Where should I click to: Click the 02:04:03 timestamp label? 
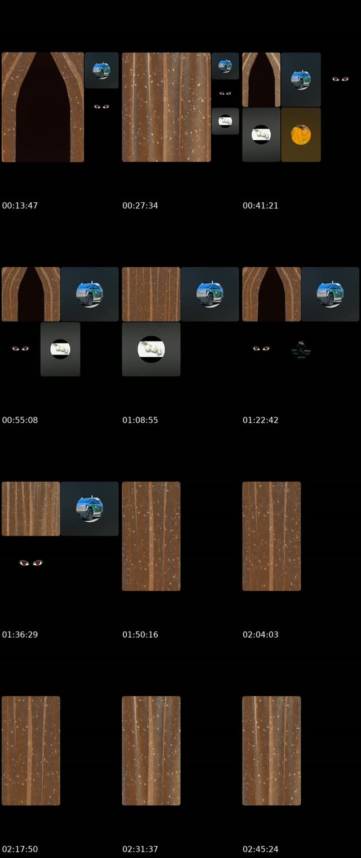tap(261, 635)
